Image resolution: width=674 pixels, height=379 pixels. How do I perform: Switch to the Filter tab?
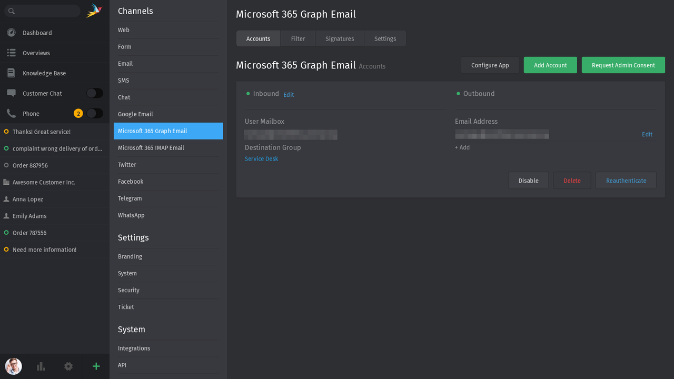298,38
